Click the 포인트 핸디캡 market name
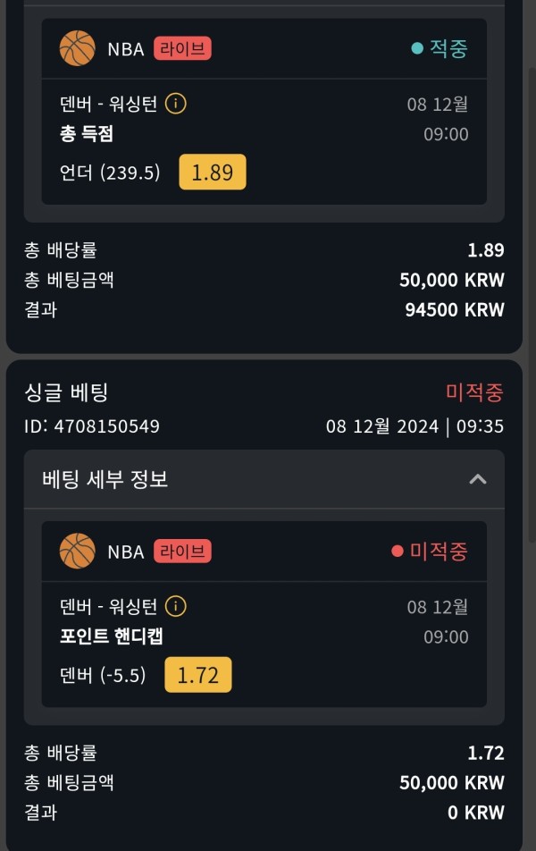 111,636
